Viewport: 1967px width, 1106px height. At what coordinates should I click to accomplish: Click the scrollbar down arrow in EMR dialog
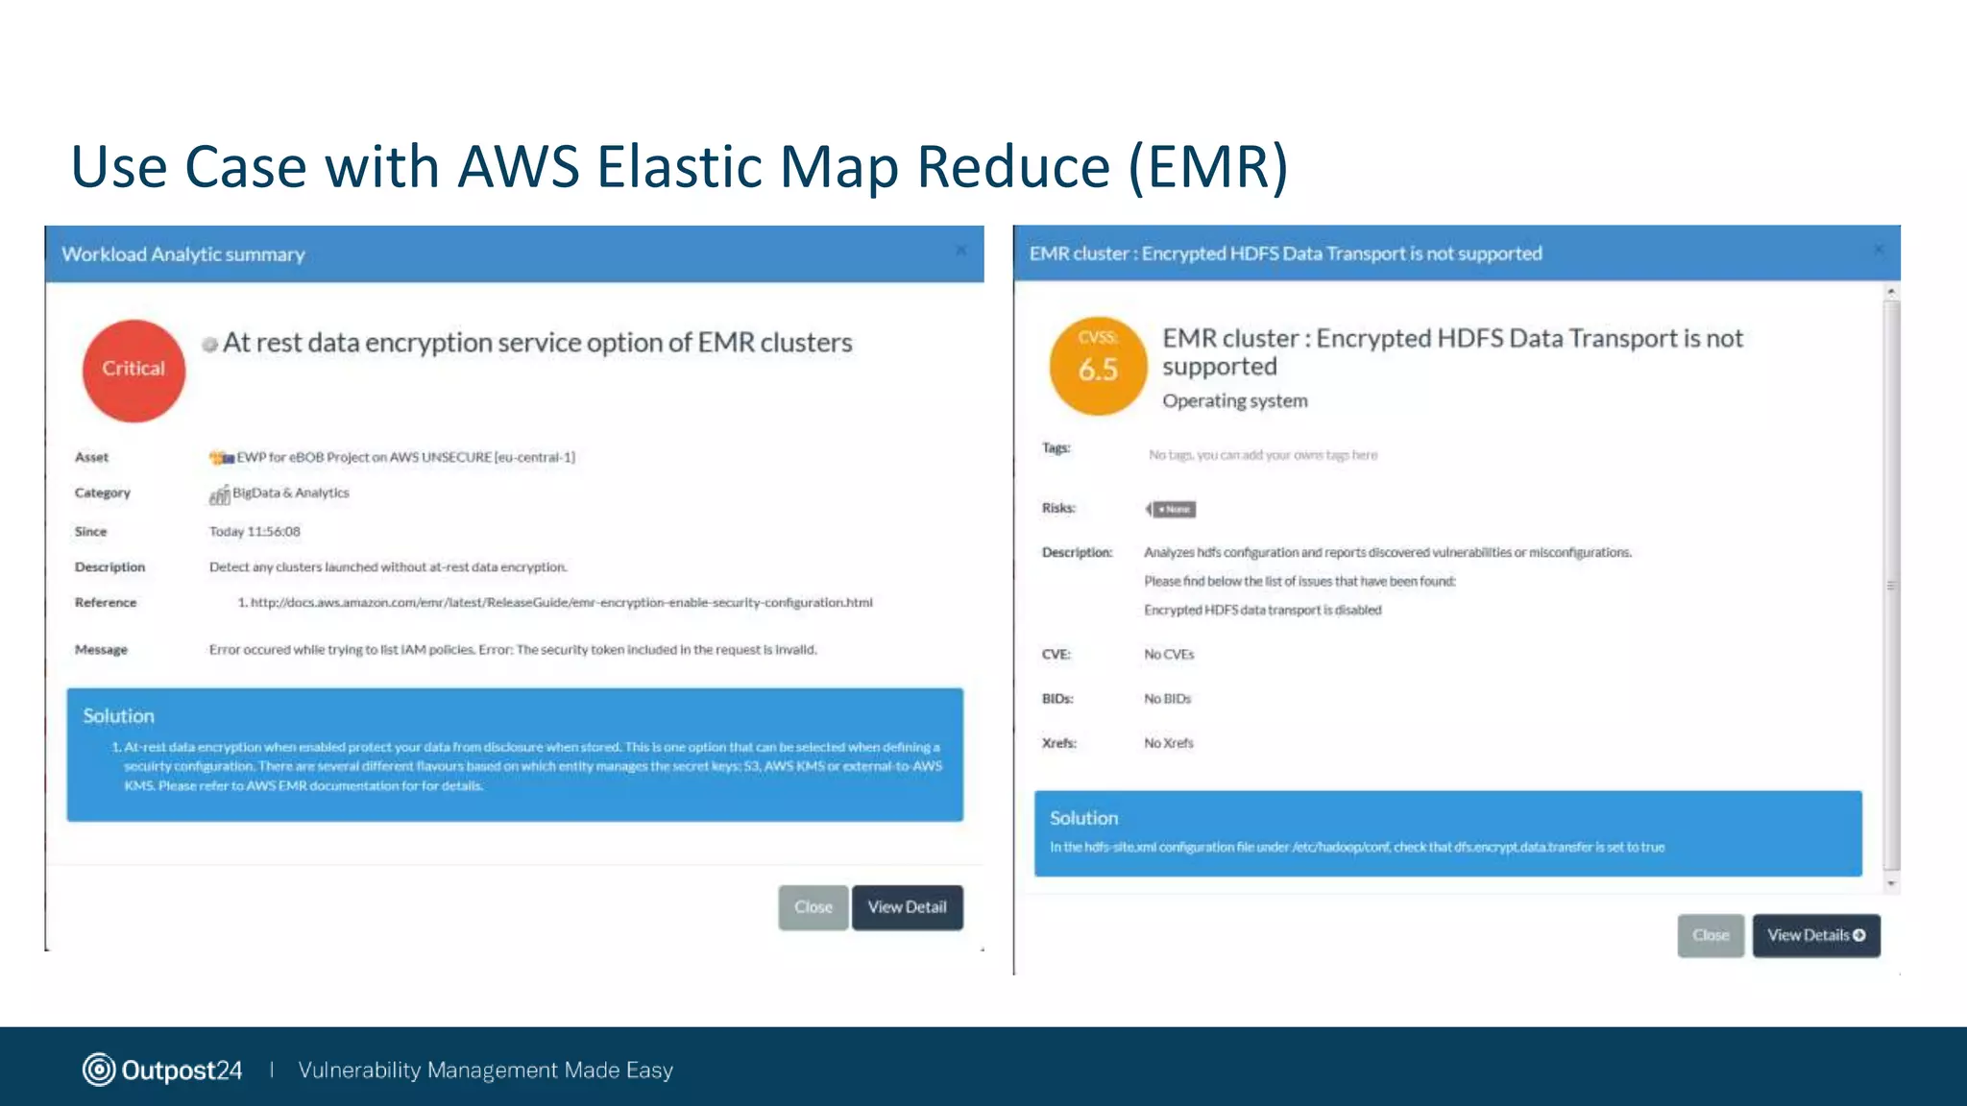[x=1891, y=883]
